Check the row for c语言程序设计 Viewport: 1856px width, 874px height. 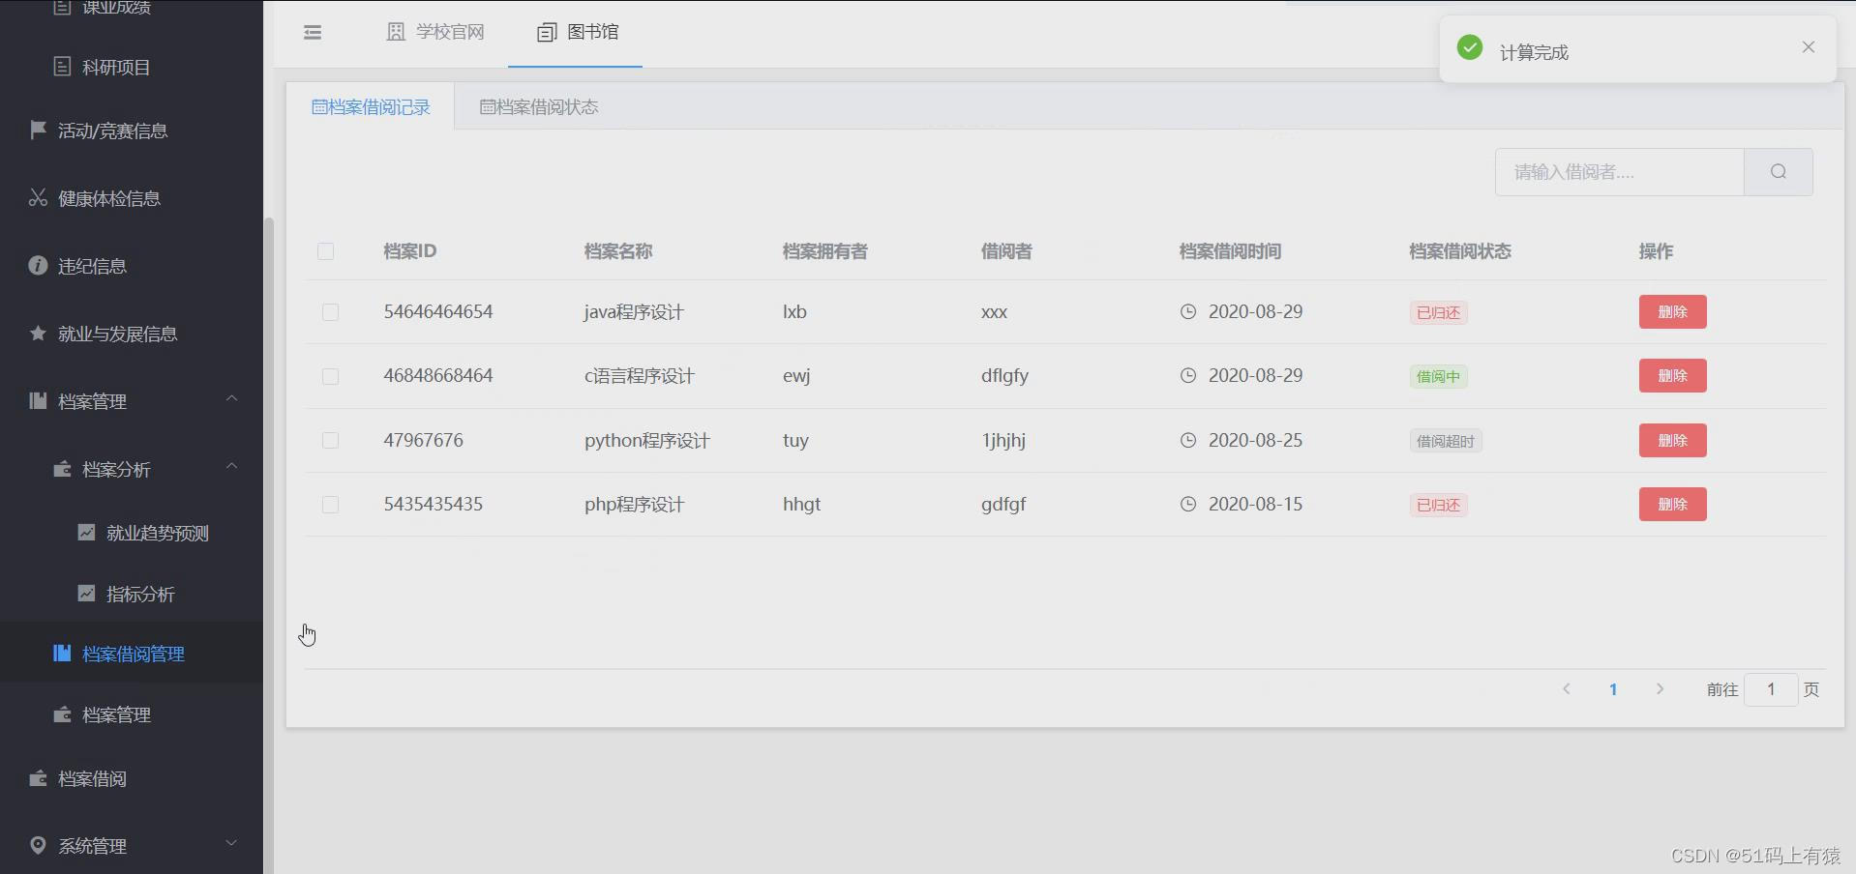(330, 376)
